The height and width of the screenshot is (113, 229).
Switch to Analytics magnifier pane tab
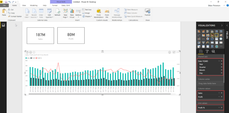point(213,51)
